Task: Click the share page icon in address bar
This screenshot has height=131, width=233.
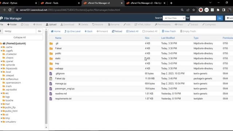Action: point(188,10)
